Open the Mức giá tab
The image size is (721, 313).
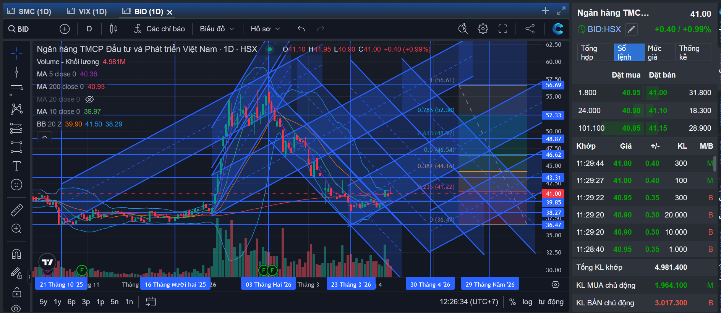pos(660,52)
